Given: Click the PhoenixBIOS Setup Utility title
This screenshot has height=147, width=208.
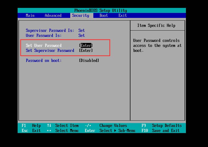Looking at the screenshot, I should point(100,10).
